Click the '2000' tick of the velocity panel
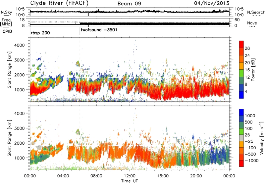Image resolution: width=265 pixels, height=183 pixels. tap(20, 143)
